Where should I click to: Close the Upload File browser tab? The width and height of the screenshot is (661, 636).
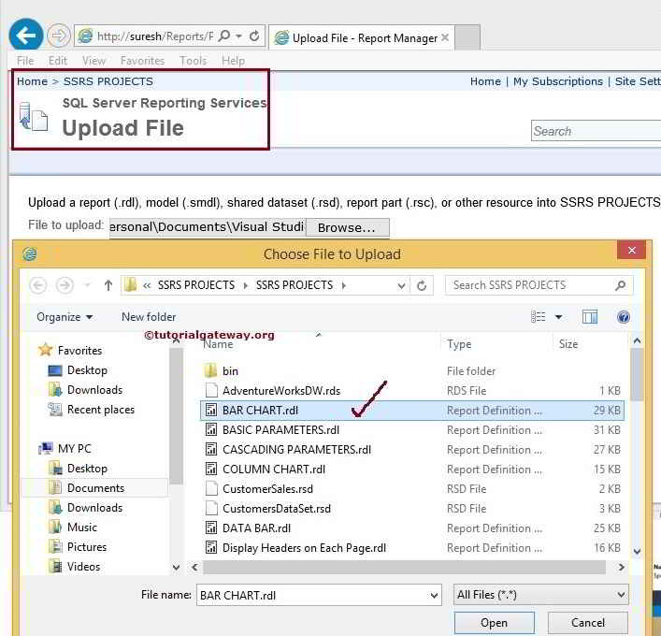pyautogui.click(x=445, y=38)
